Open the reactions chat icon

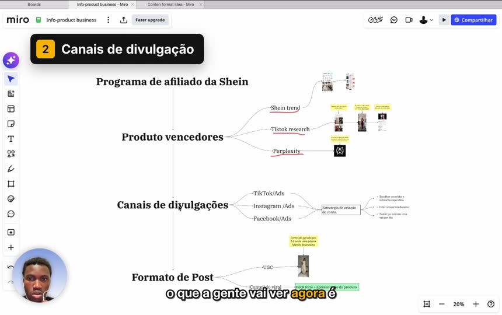394,20
